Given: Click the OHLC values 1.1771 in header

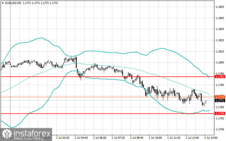Looking at the screenshot, I should click(40, 3).
